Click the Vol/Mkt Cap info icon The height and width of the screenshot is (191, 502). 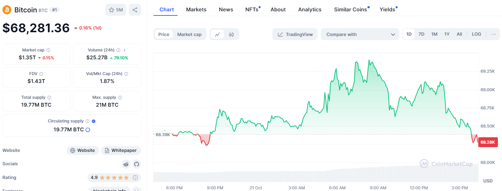click(x=126, y=74)
